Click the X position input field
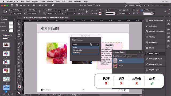 17,10
